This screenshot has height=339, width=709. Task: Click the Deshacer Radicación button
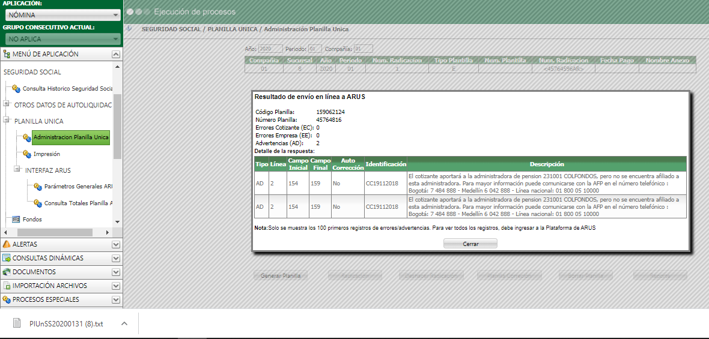point(431,275)
